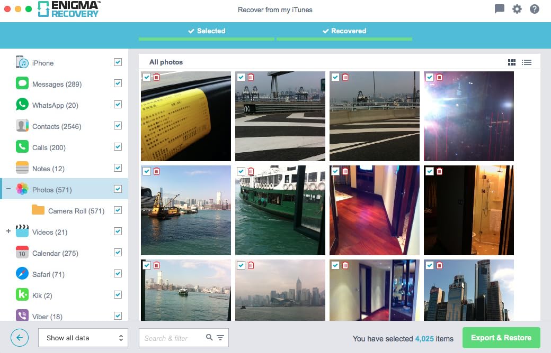Select the iPhone device icon

[x=22, y=62]
